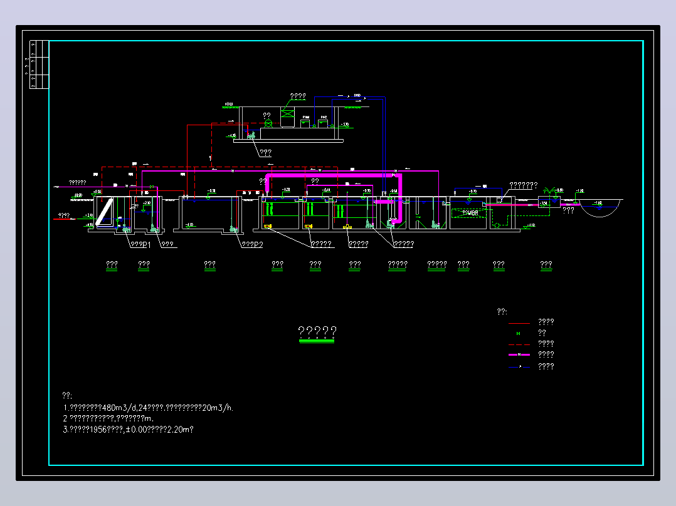Click the revision table at top-left corner
This screenshot has height=506, width=676.
tap(40, 65)
